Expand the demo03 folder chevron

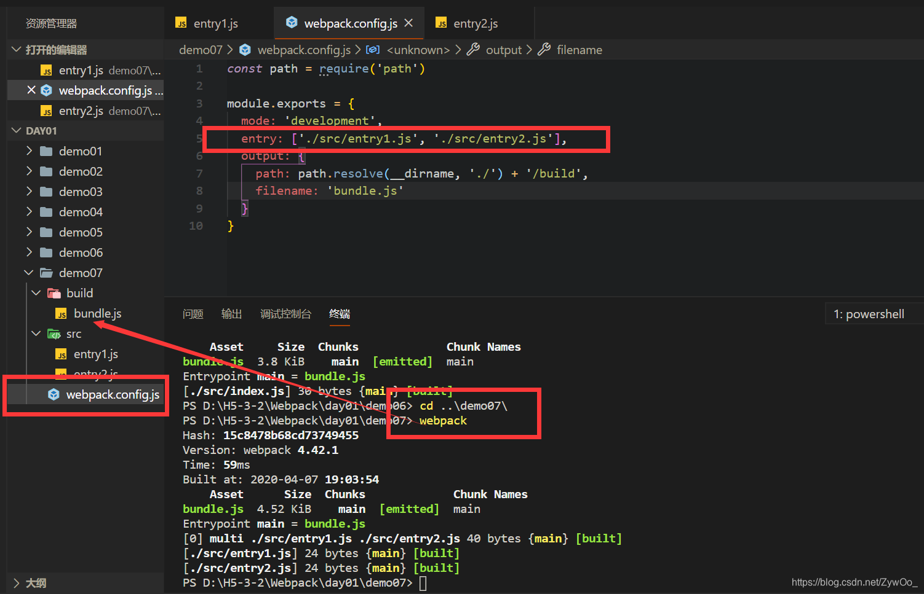click(29, 192)
